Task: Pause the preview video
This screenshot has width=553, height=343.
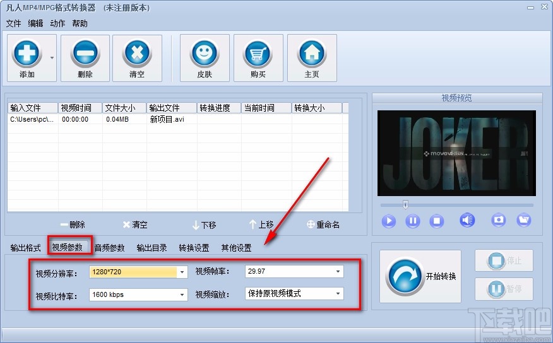Action: click(413, 221)
